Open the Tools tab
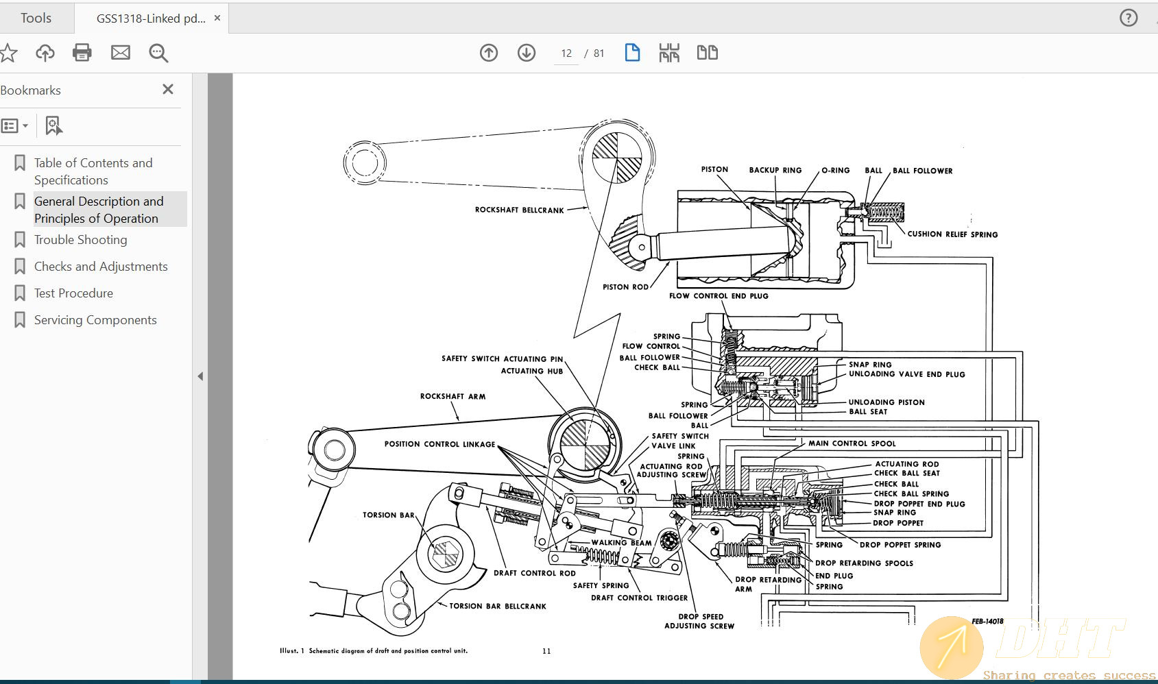Image resolution: width=1158 pixels, height=684 pixels. coord(36,19)
